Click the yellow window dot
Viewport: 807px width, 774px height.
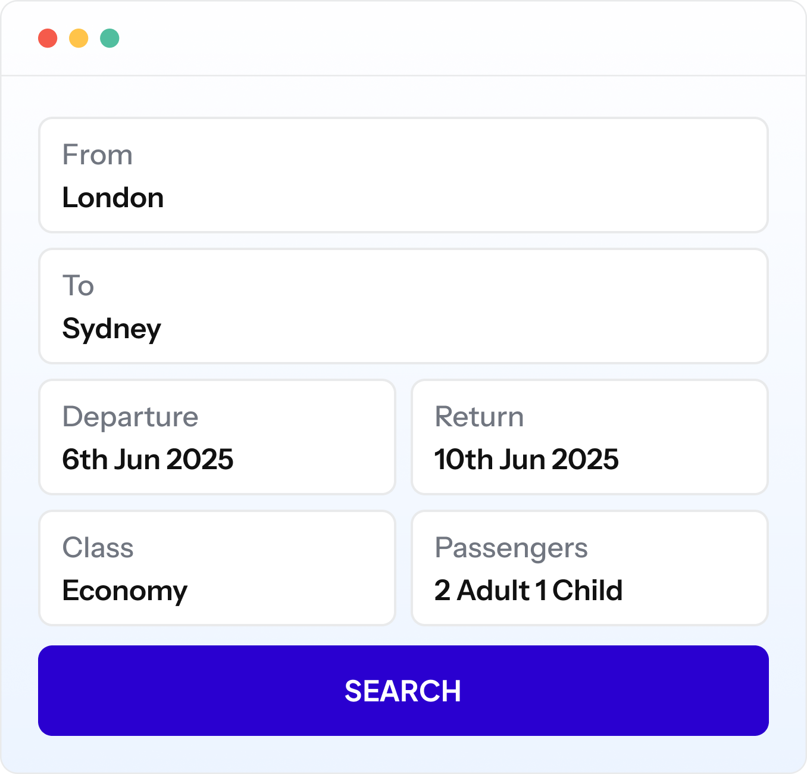click(79, 38)
